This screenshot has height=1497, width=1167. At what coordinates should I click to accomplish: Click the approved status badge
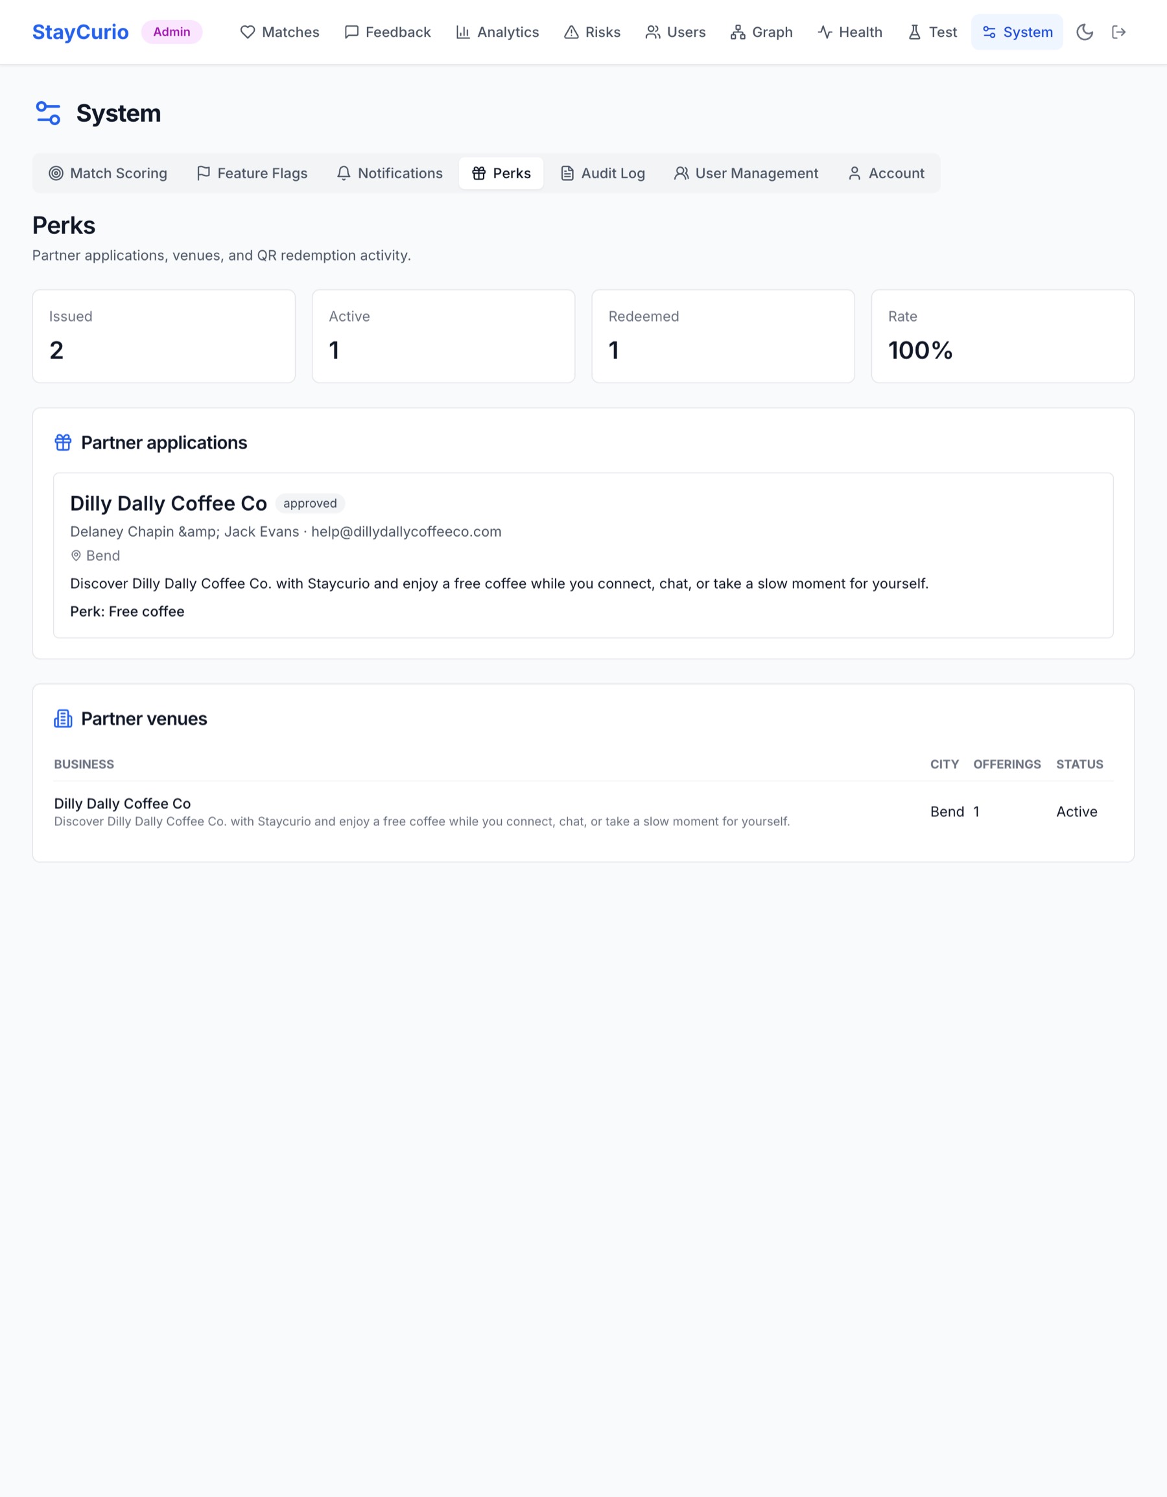(310, 503)
